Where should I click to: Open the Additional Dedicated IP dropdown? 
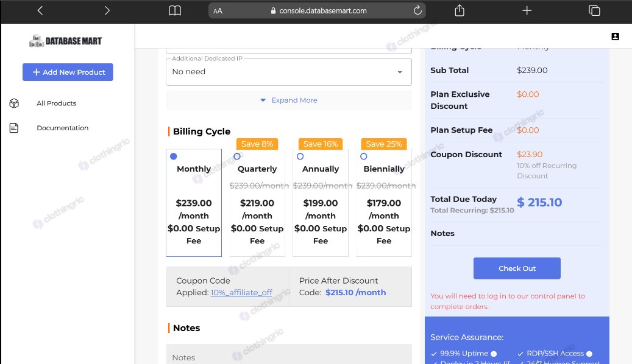pos(289,72)
